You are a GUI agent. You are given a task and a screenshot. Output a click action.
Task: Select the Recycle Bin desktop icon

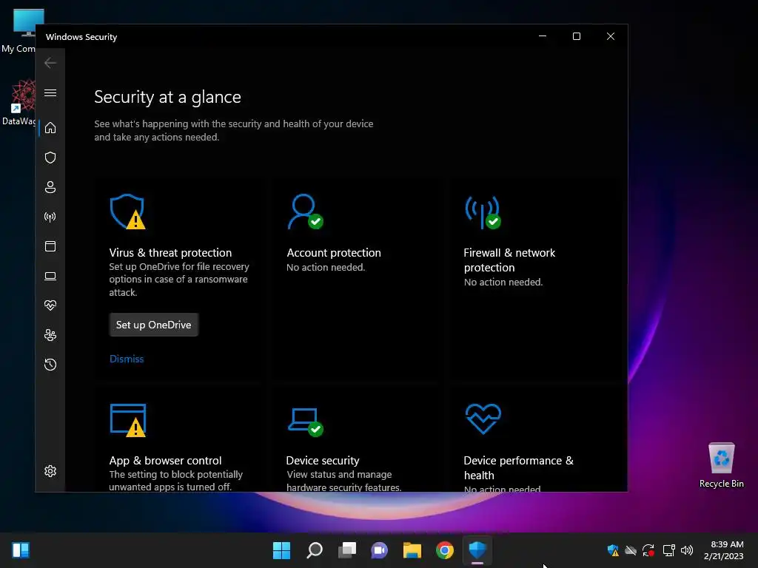point(721,465)
